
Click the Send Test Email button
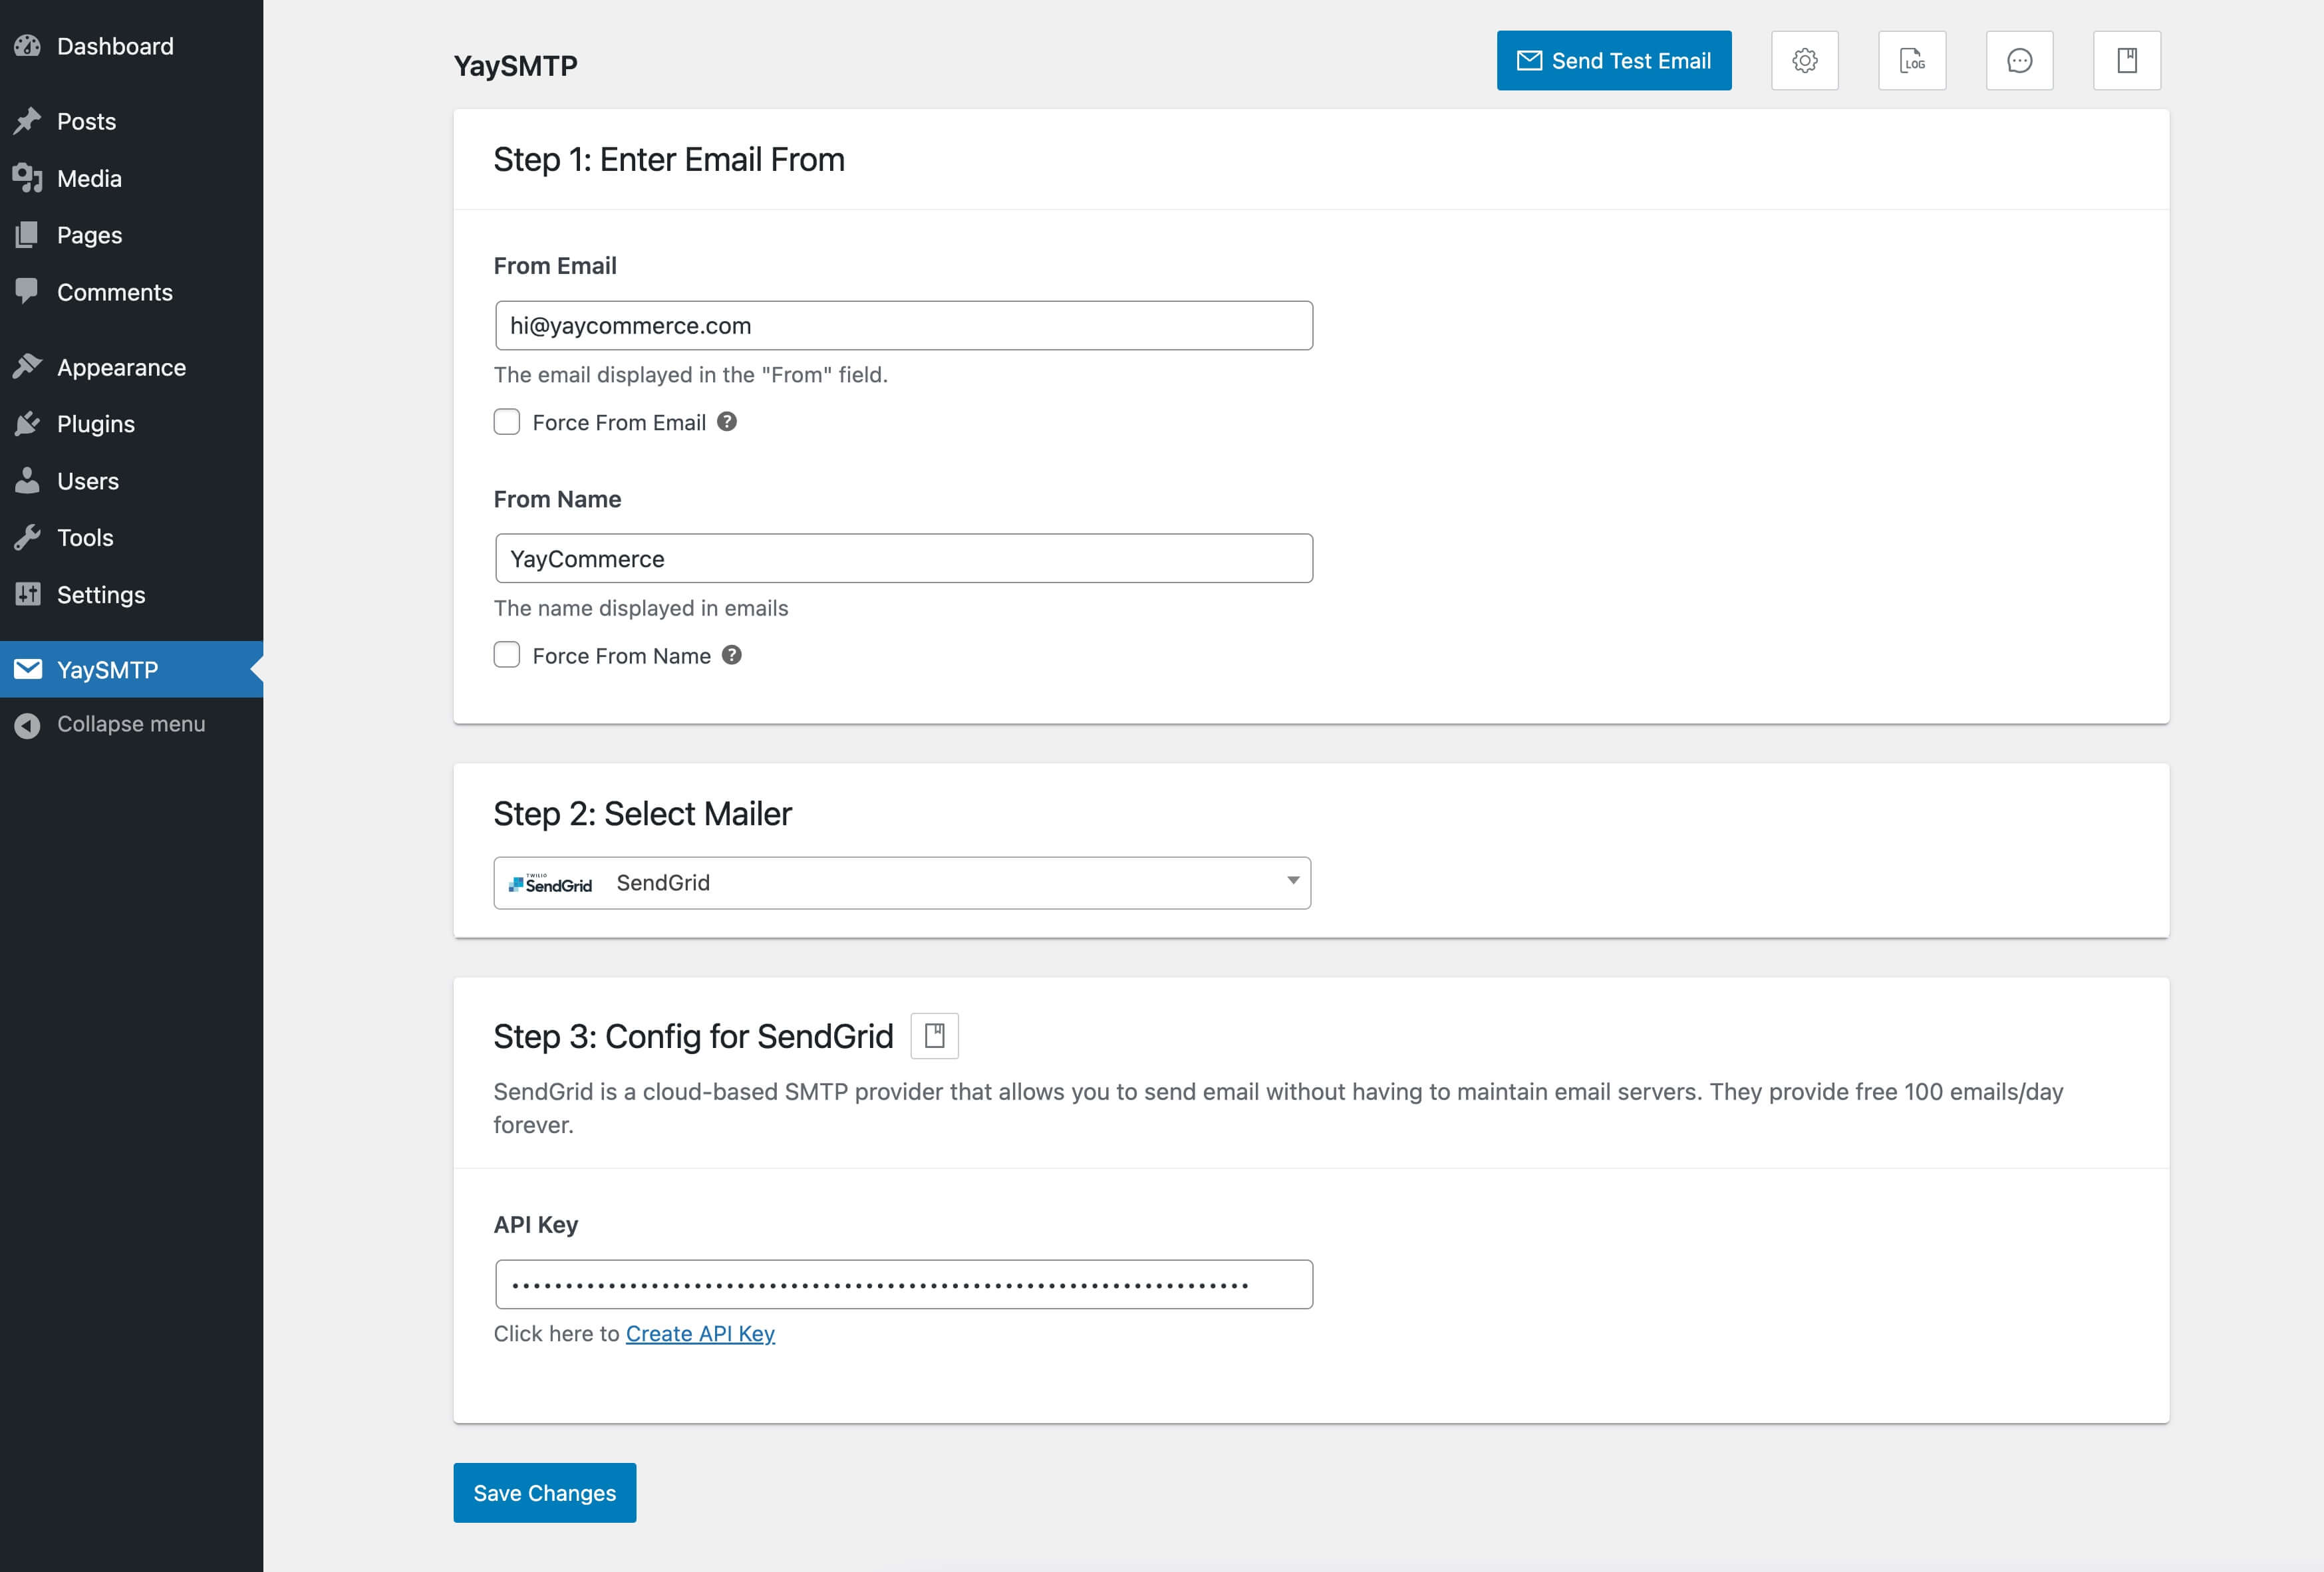(1614, 60)
